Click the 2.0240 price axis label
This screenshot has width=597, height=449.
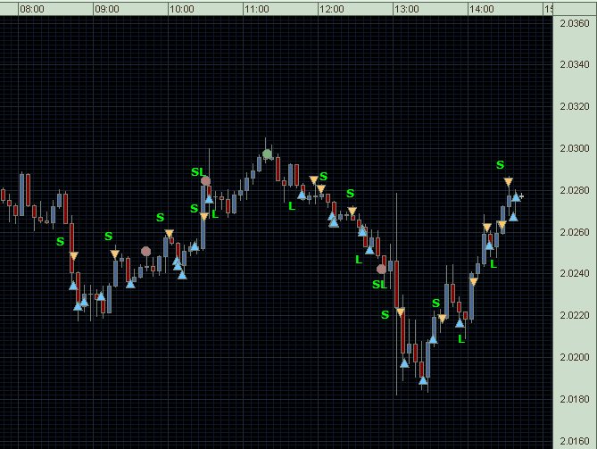click(575, 273)
